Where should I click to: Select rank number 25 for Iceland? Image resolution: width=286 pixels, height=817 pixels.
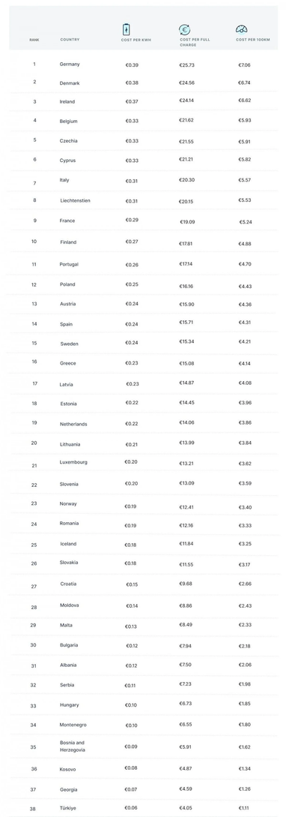click(x=34, y=545)
